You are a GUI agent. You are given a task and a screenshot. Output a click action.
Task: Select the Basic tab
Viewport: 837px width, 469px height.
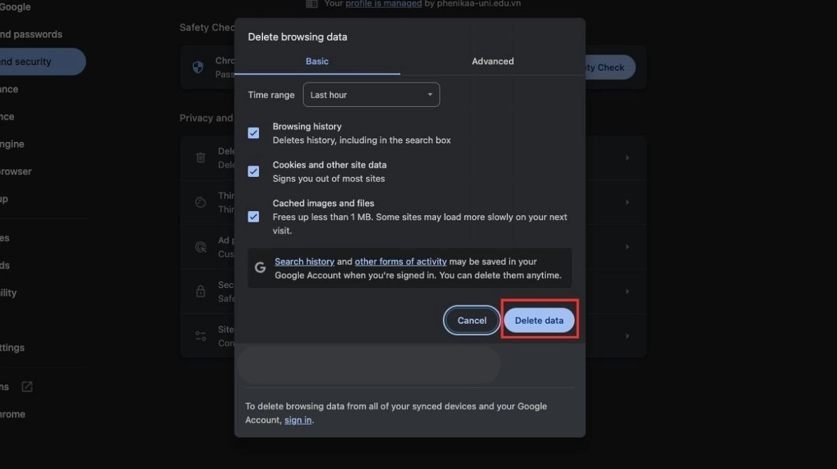tap(316, 61)
